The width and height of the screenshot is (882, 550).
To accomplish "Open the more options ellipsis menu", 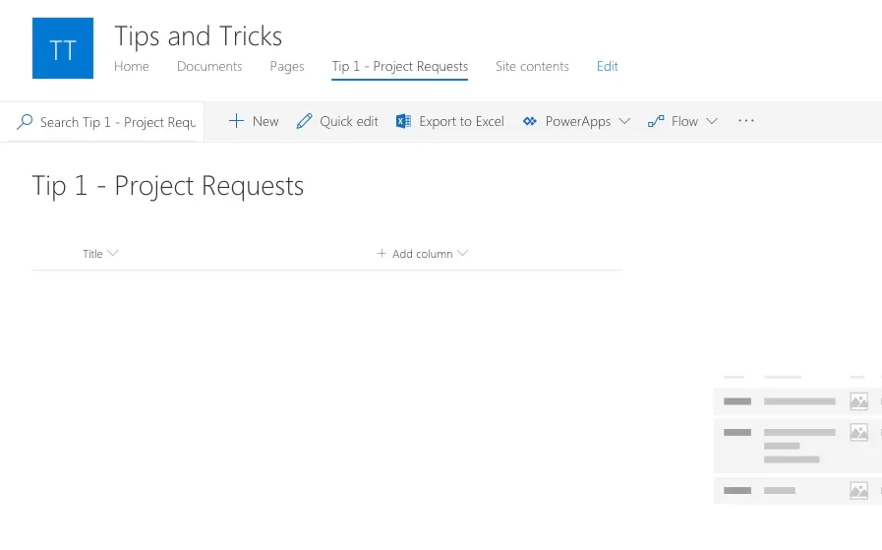I will click(746, 120).
